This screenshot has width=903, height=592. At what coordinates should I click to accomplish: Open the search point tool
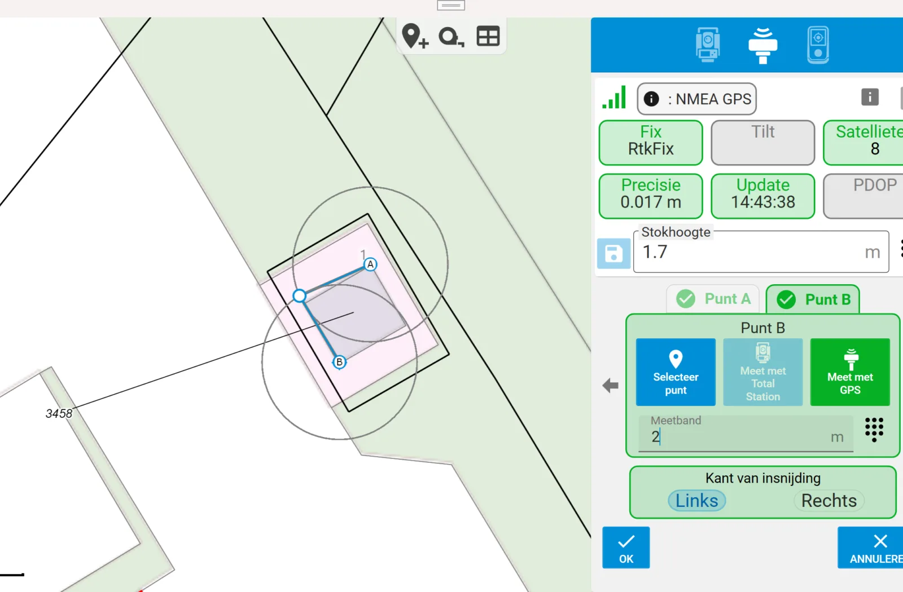pyautogui.click(x=451, y=37)
